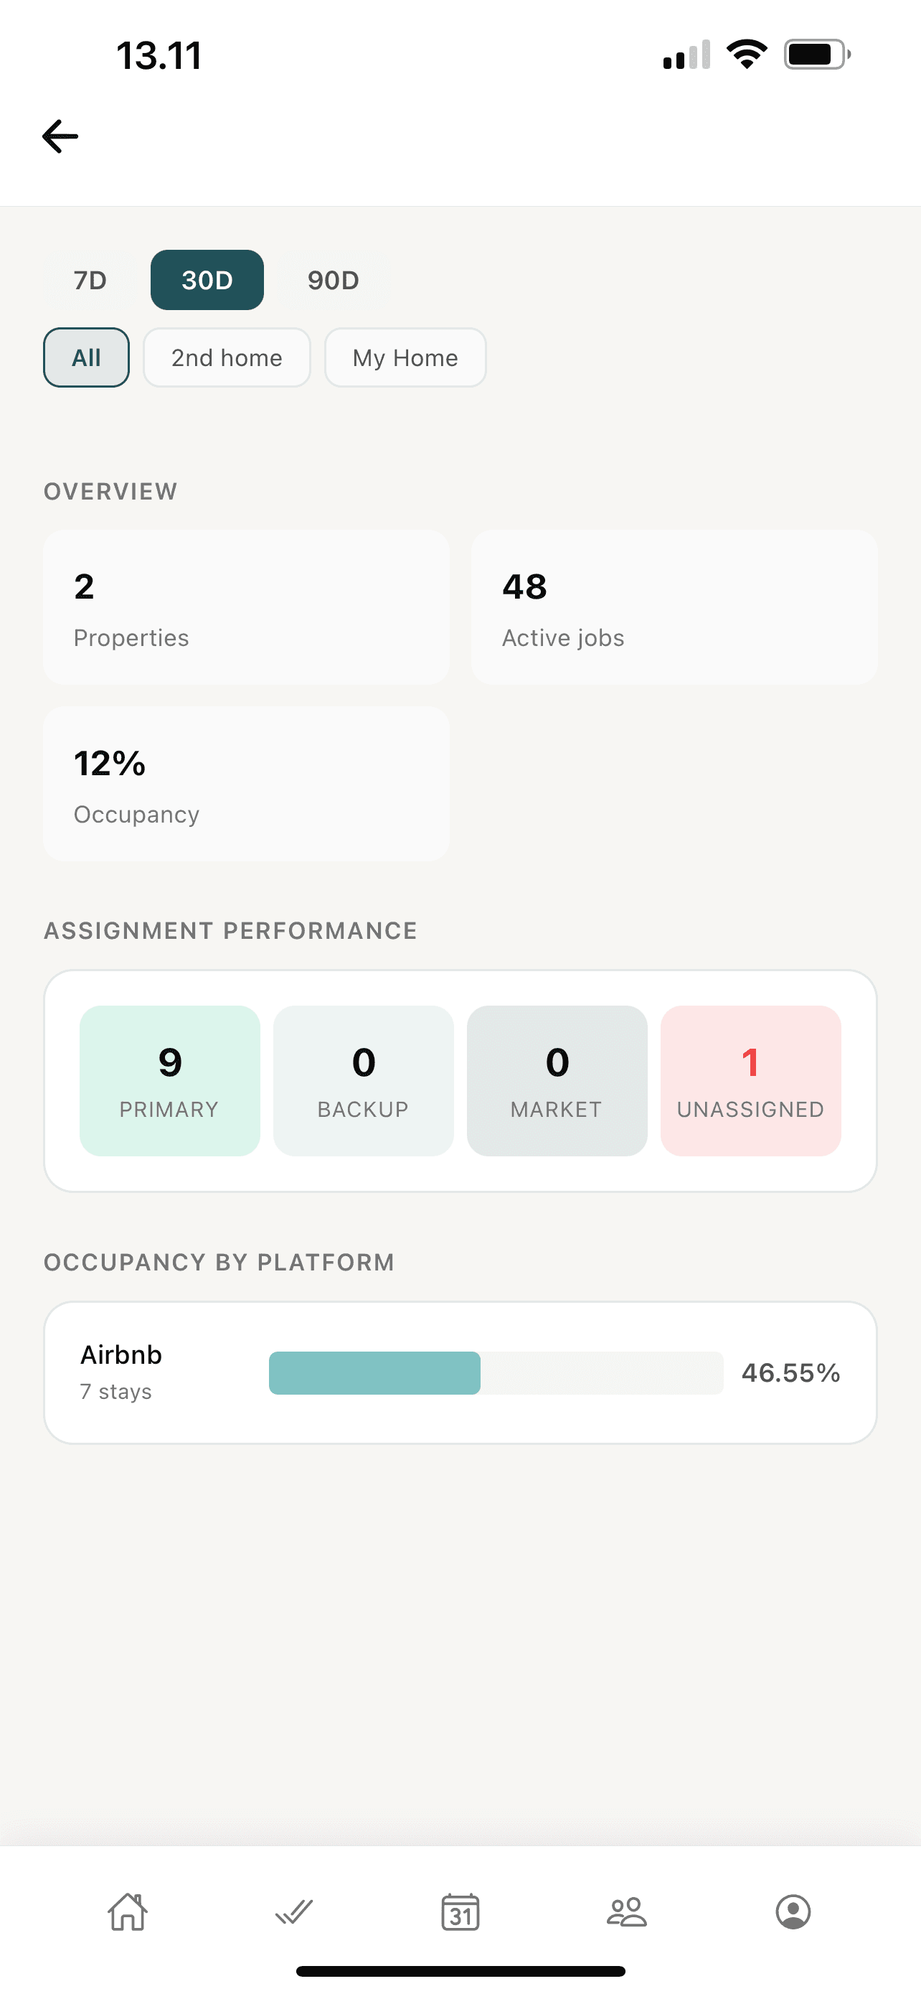This screenshot has height=1994, width=921.
Task: Tap the back arrow
Action: click(x=59, y=136)
